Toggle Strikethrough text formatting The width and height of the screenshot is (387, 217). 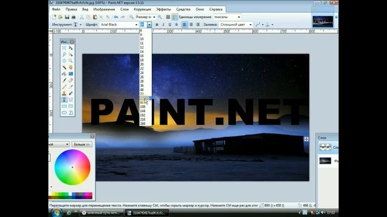176,25
